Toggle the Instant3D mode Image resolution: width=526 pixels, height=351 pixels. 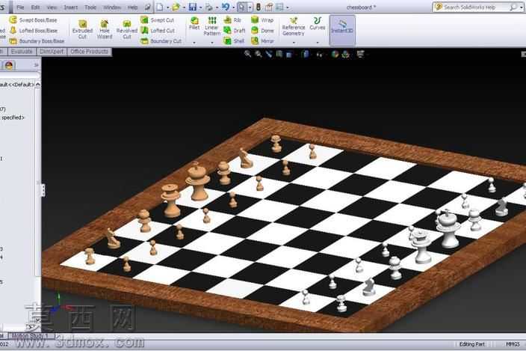(x=342, y=30)
